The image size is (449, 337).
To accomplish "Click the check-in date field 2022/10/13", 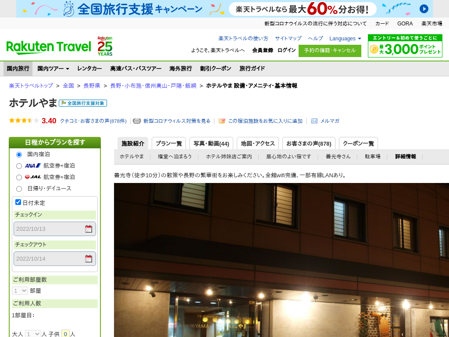I will [55, 229].
